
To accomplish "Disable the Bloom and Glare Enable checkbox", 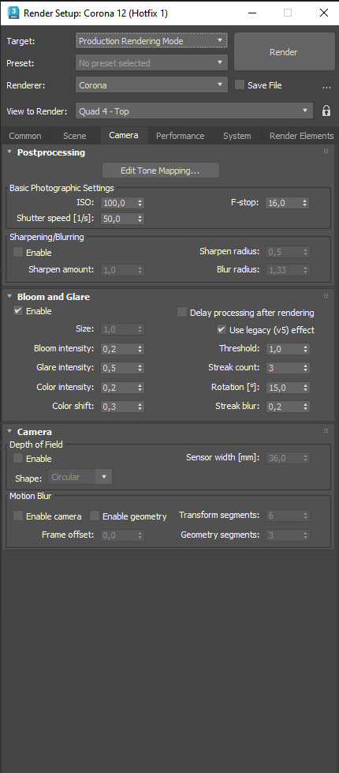I will click(18, 311).
